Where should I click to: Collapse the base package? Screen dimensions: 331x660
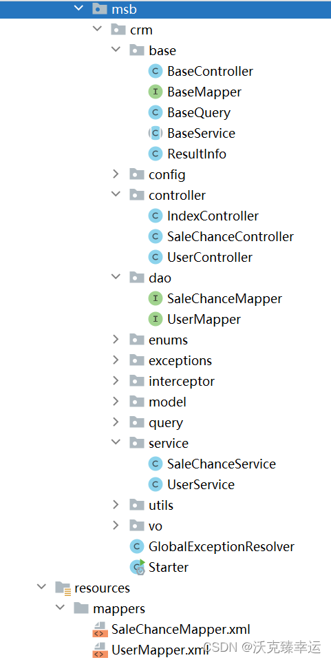[116, 50]
